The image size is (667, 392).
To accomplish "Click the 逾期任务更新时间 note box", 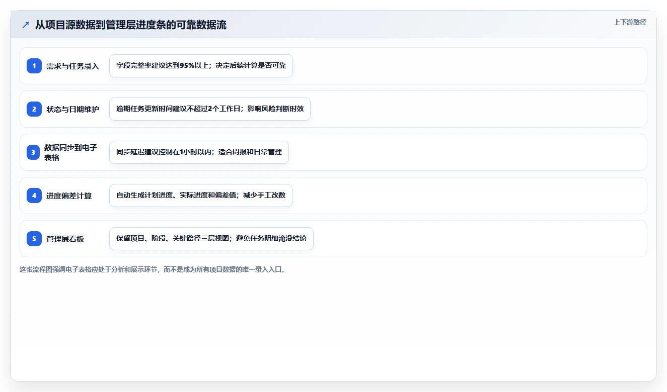I will 210,109.
